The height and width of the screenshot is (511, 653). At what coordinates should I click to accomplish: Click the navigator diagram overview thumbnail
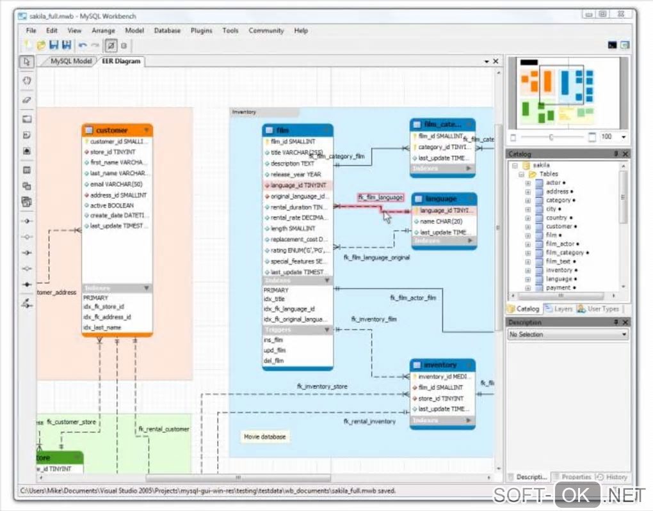click(x=568, y=93)
